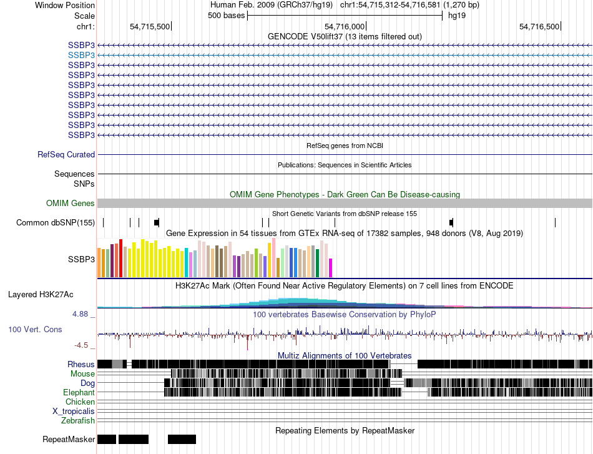Click the red bar in the GTEx chart
This screenshot has width=593, height=454.
pos(120,259)
